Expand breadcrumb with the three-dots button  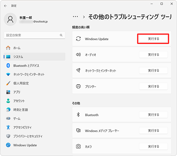pos(75,17)
